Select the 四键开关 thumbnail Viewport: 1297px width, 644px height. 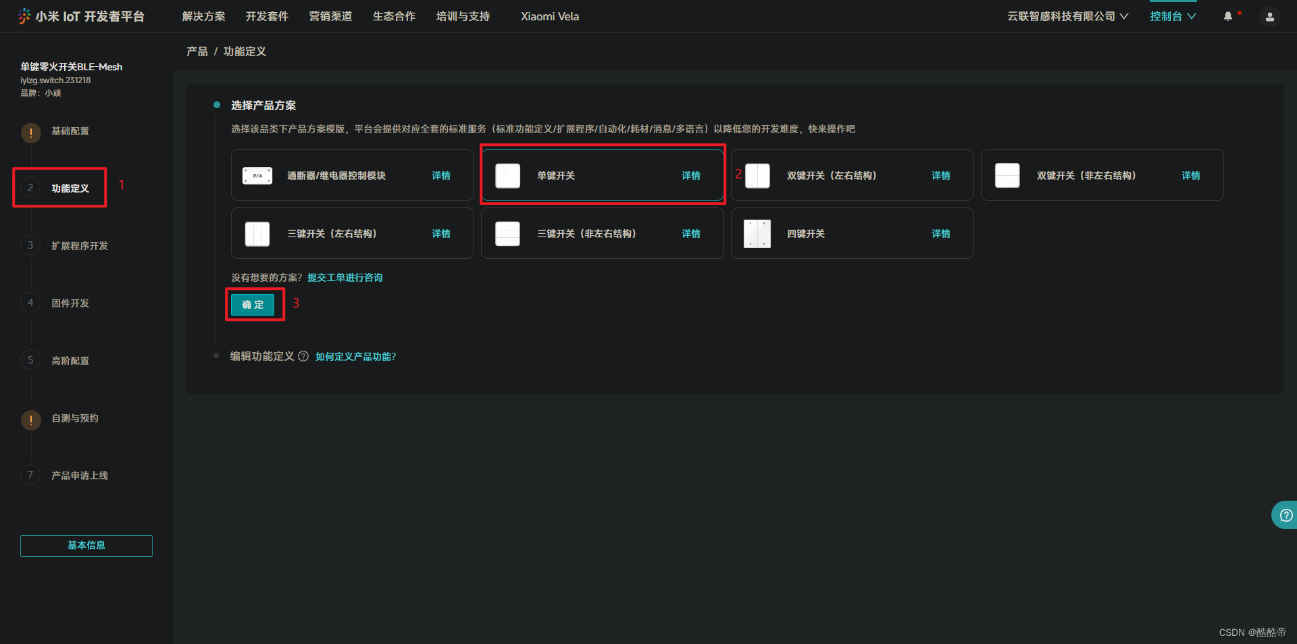pos(757,234)
